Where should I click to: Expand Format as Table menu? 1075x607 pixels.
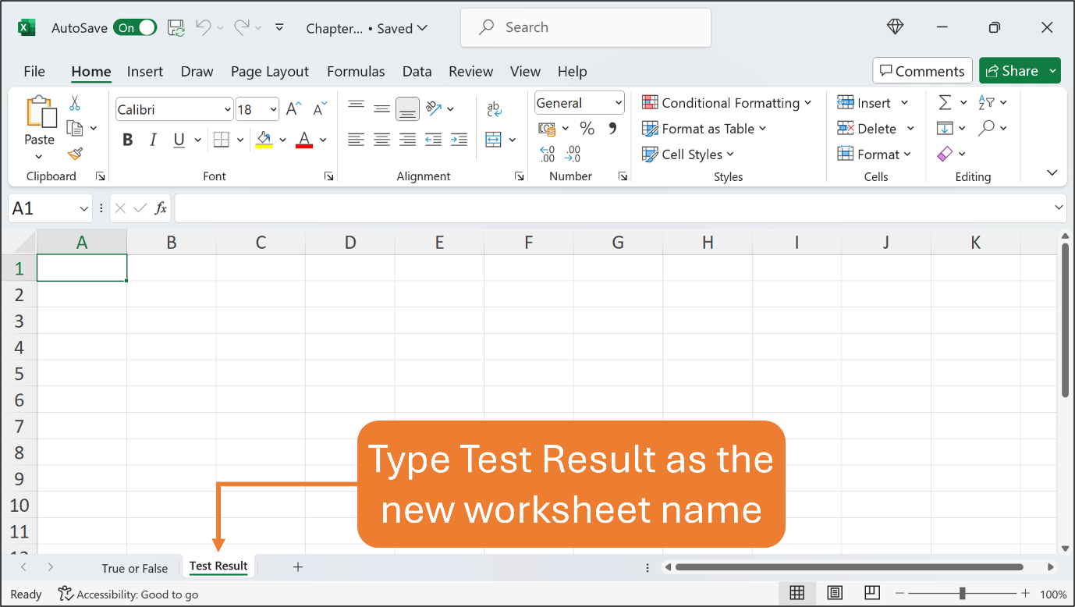pos(704,129)
